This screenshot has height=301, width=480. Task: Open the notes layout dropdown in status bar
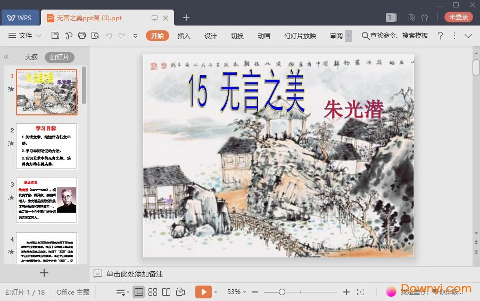[x=122, y=292]
